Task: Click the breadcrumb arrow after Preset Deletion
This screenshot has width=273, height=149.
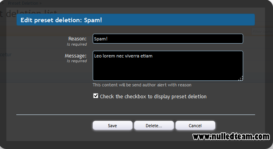Action: 41,3
